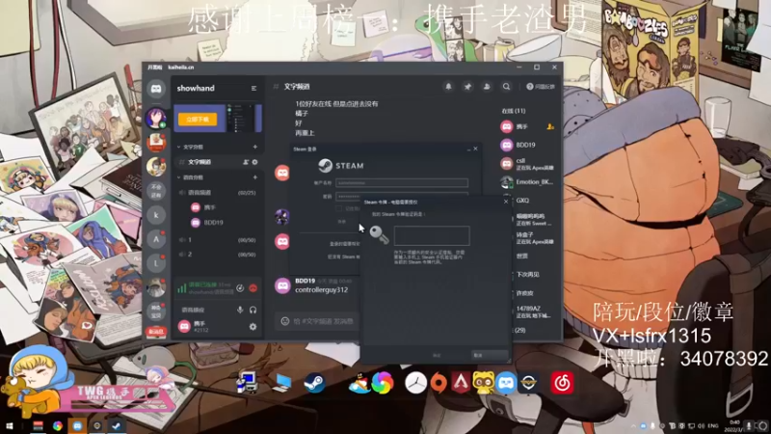
Task: Toggle the member list icon in header
Action: [487, 87]
